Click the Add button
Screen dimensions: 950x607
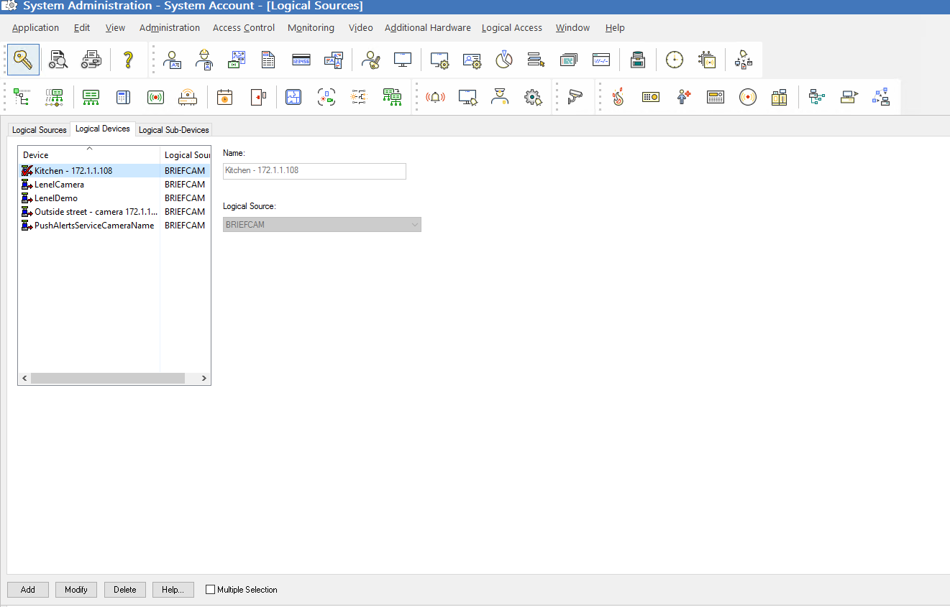28,590
